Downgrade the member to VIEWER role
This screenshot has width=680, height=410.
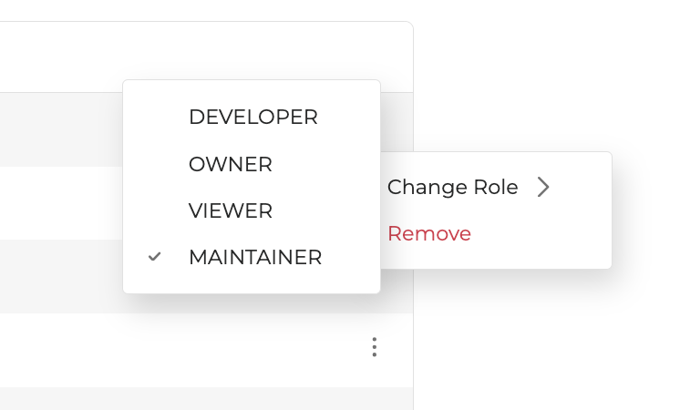point(230,210)
